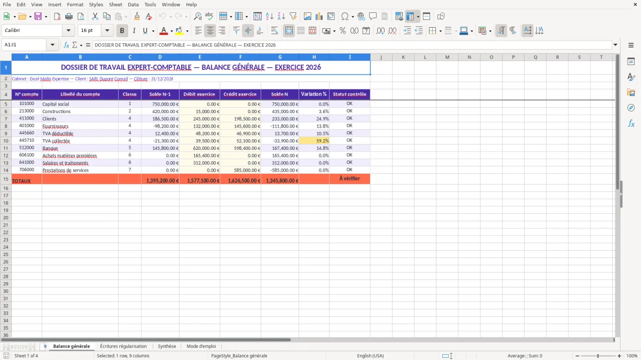Switch to Mode d'emploi sheet tab

pos(201,346)
